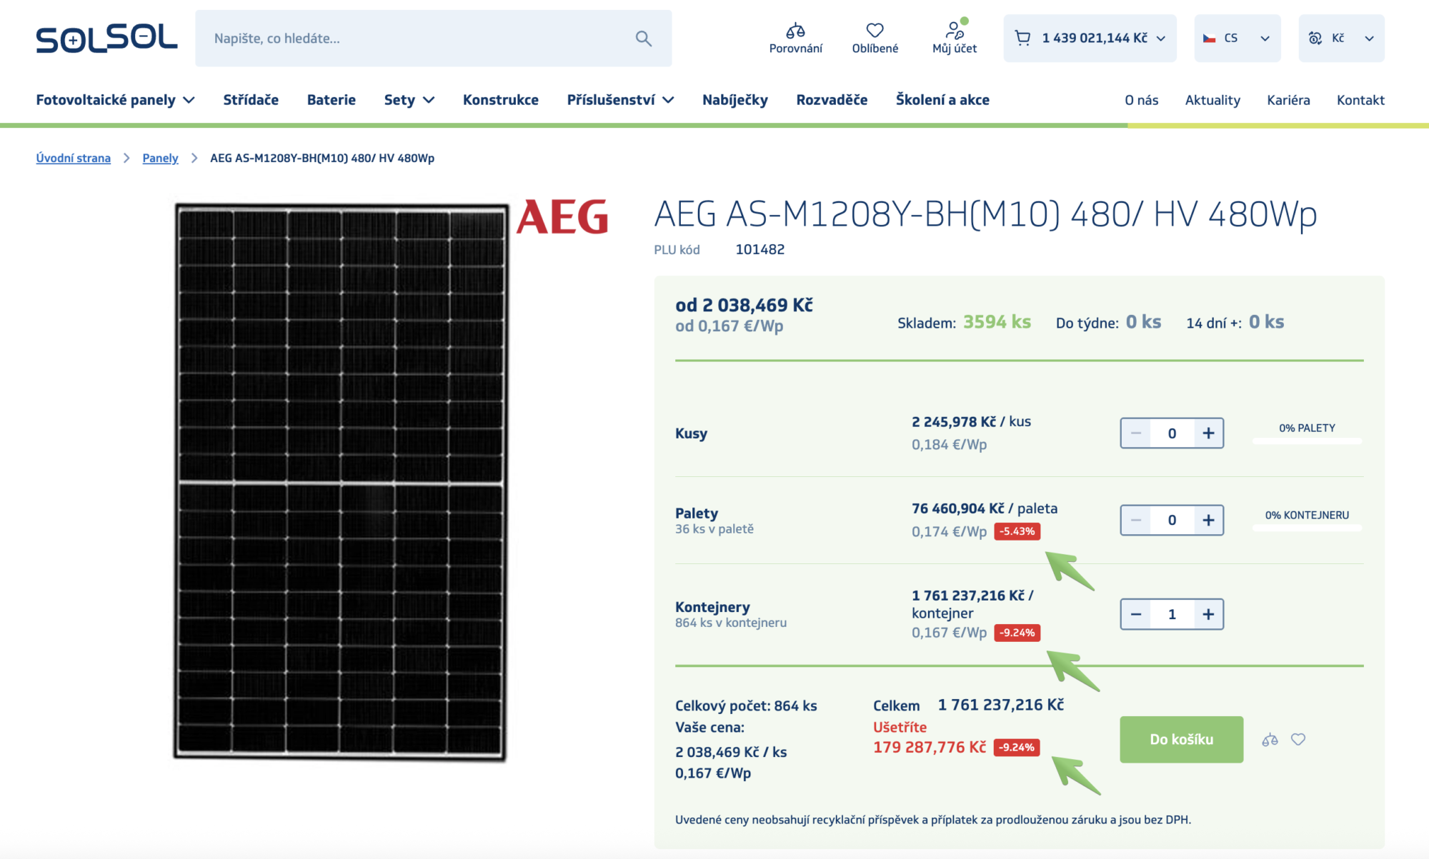Click the Skladem 3594 ks value
1429x859 pixels.
[997, 322]
